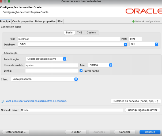This screenshot has height=136, width=162.
Task: Open Detalhes da conexão button
Action: click(136, 101)
